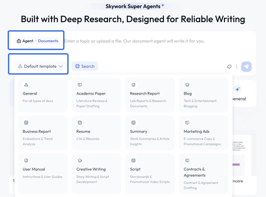This screenshot has height=197, width=266.
Task: Choose the Contracts & Agreements template
Action: pyautogui.click(x=204, y=174)
